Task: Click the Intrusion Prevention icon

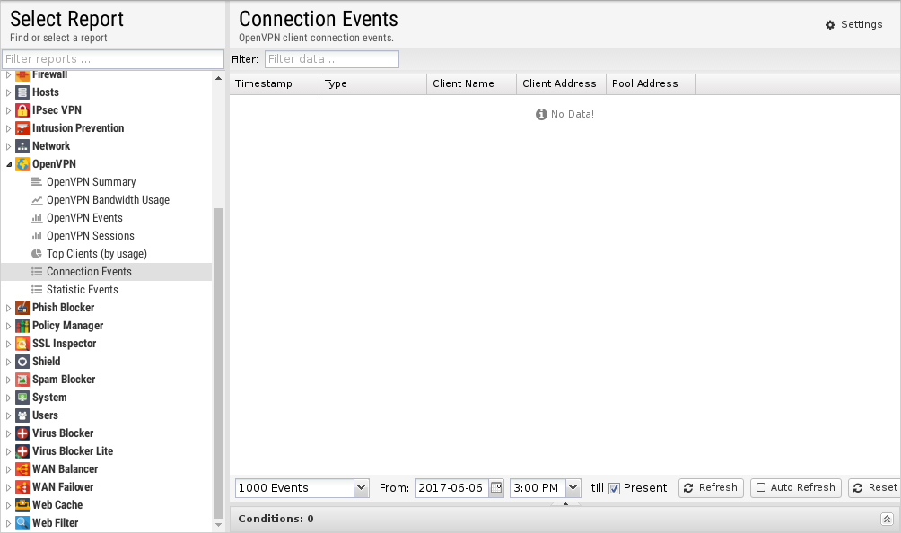Action: [x=22, y=128]
